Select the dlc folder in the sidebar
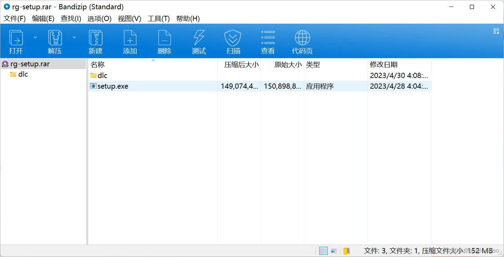The width and height of the screenshot is (504, 257). tap(23, 74)
